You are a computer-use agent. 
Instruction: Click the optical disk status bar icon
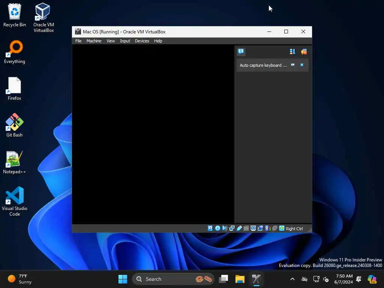click(x=217, y=228)
